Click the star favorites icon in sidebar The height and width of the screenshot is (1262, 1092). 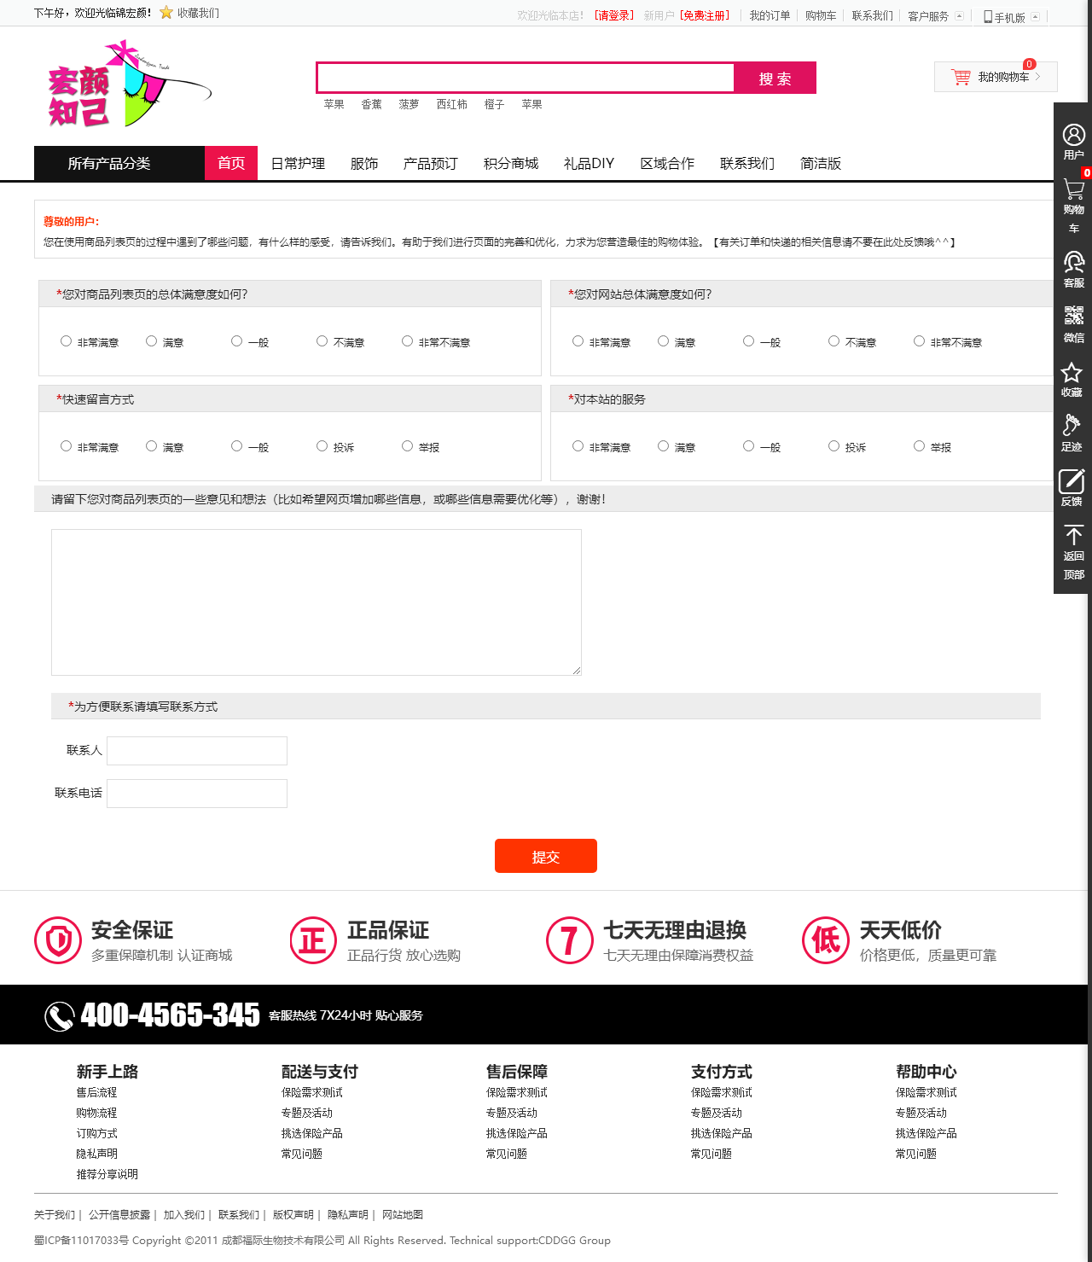(x=1072, y=373)
